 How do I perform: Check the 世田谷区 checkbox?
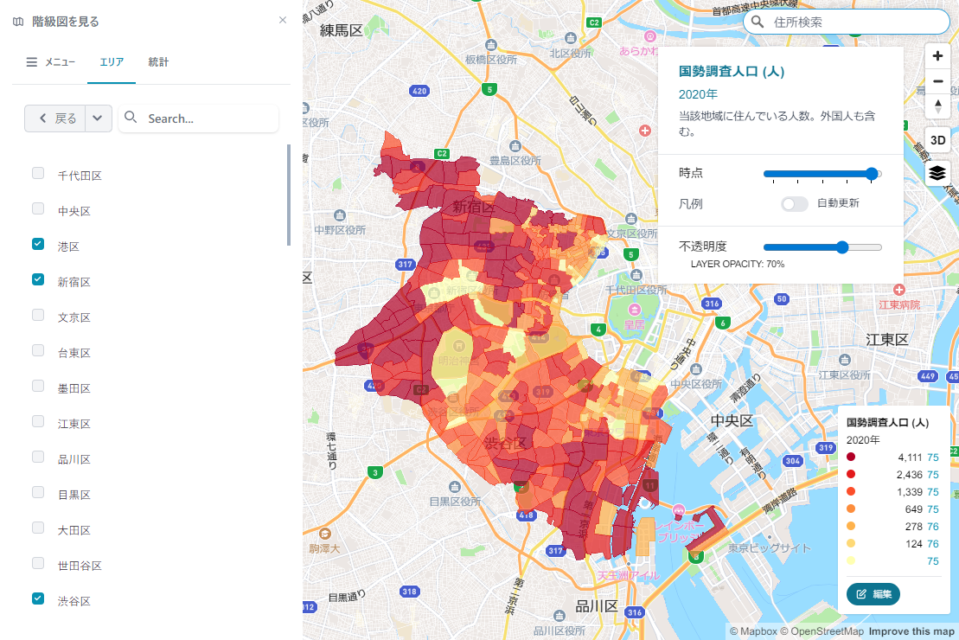tap(38, 563)
